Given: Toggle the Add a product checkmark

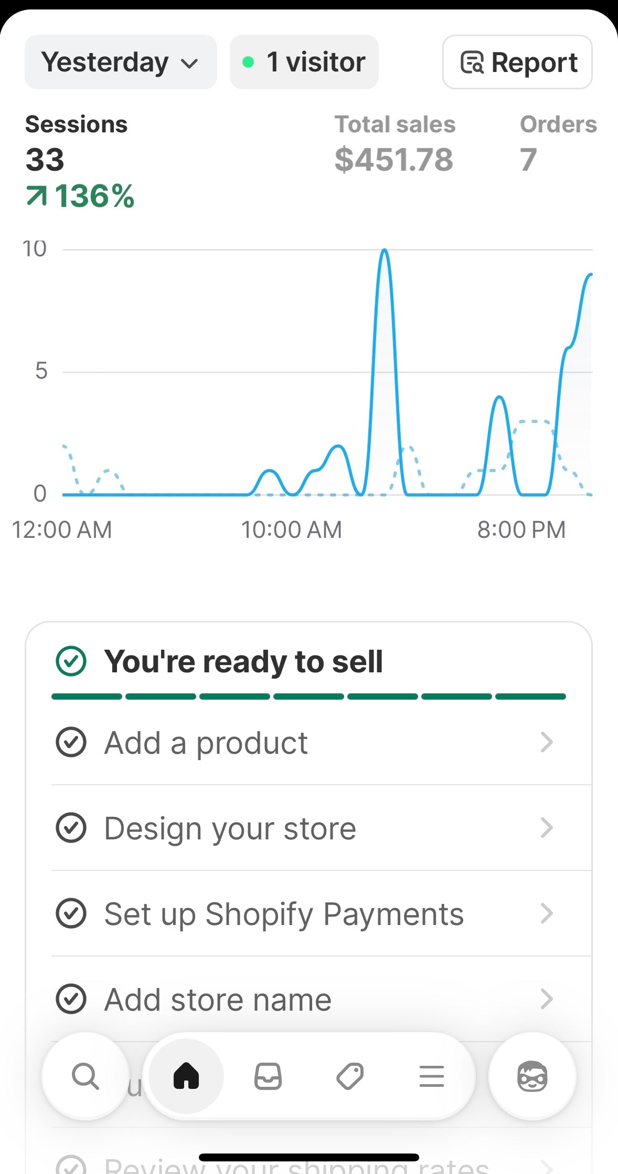Looking at the screenshot, I should coord(71,742).
